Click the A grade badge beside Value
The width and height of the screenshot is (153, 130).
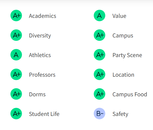click(x=99, y=16)
